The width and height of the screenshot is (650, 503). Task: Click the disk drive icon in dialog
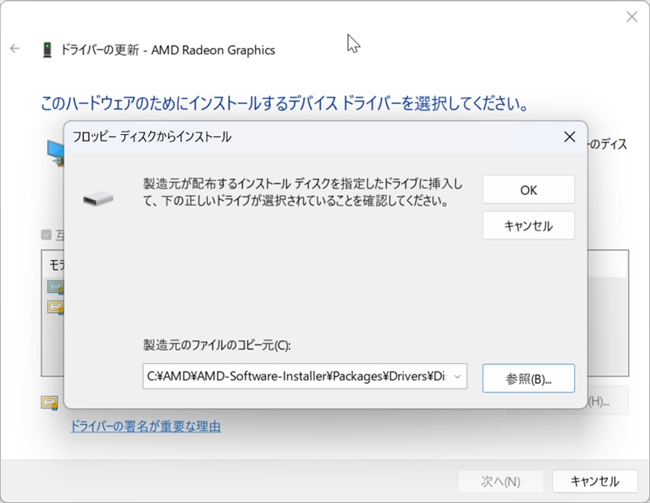(x=98, y=198)
